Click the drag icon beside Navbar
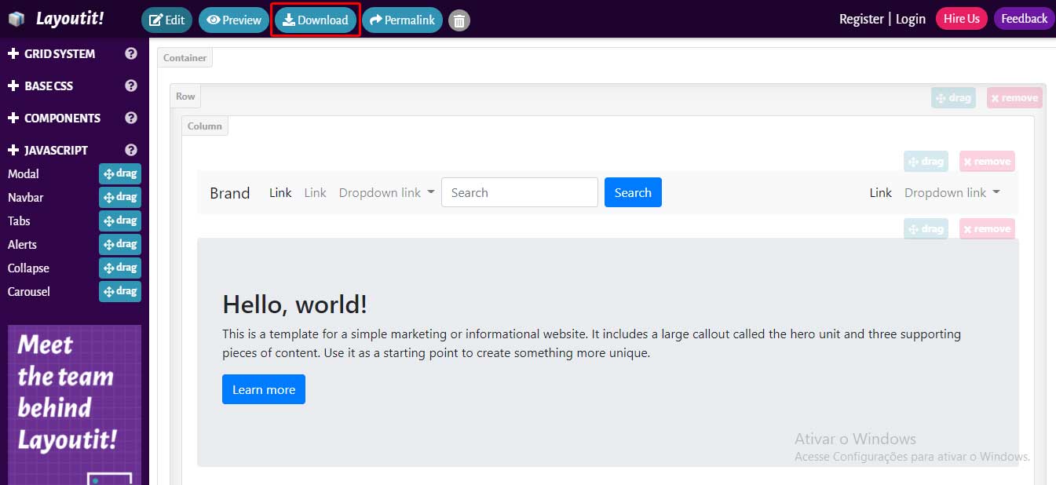 tap(119, 197)
